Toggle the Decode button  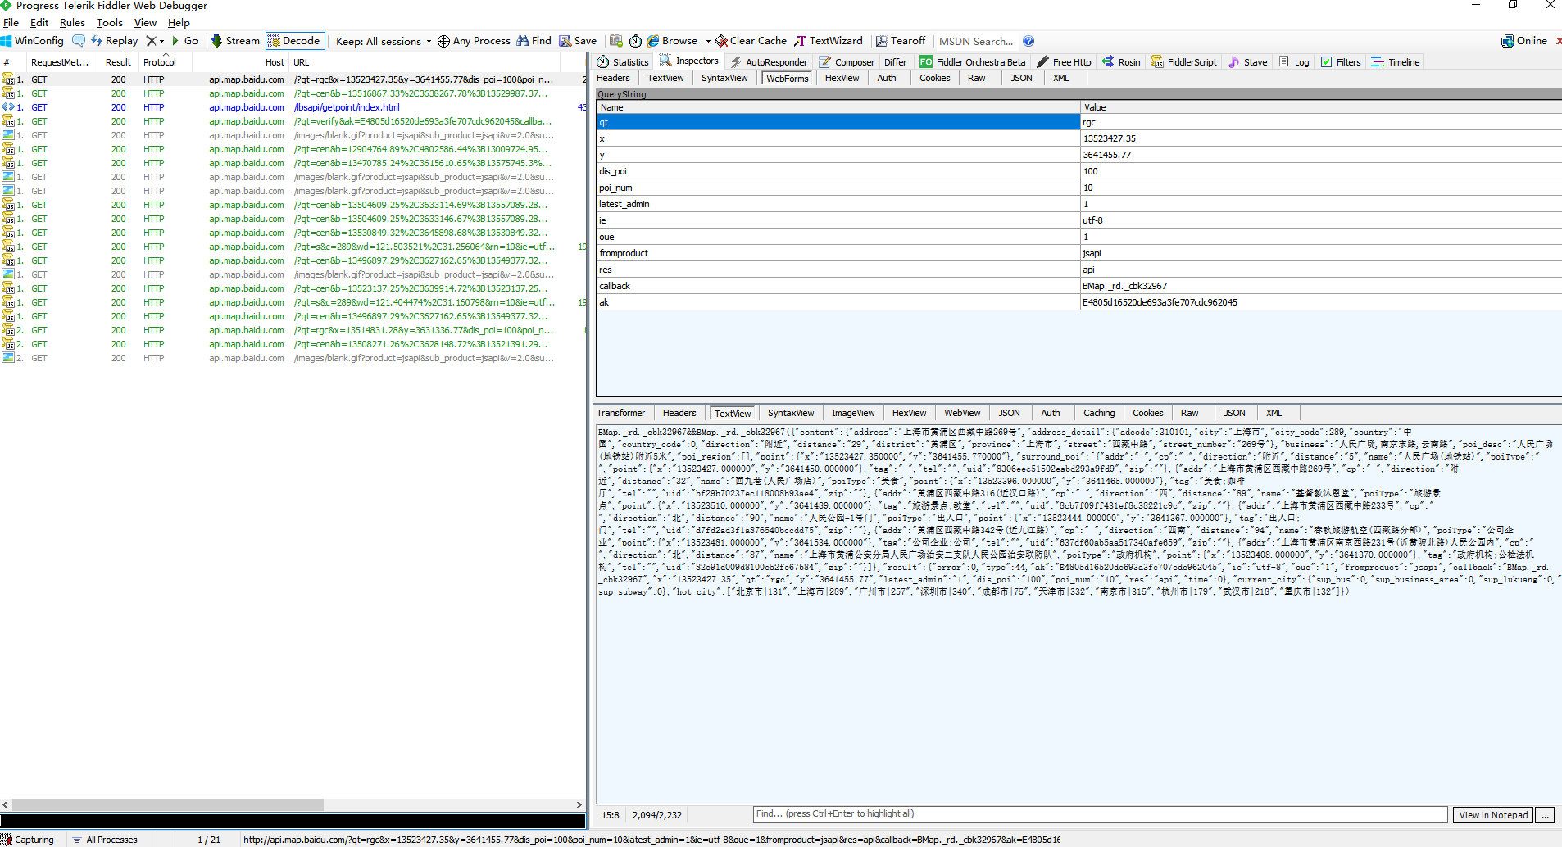tap(294, 41)
